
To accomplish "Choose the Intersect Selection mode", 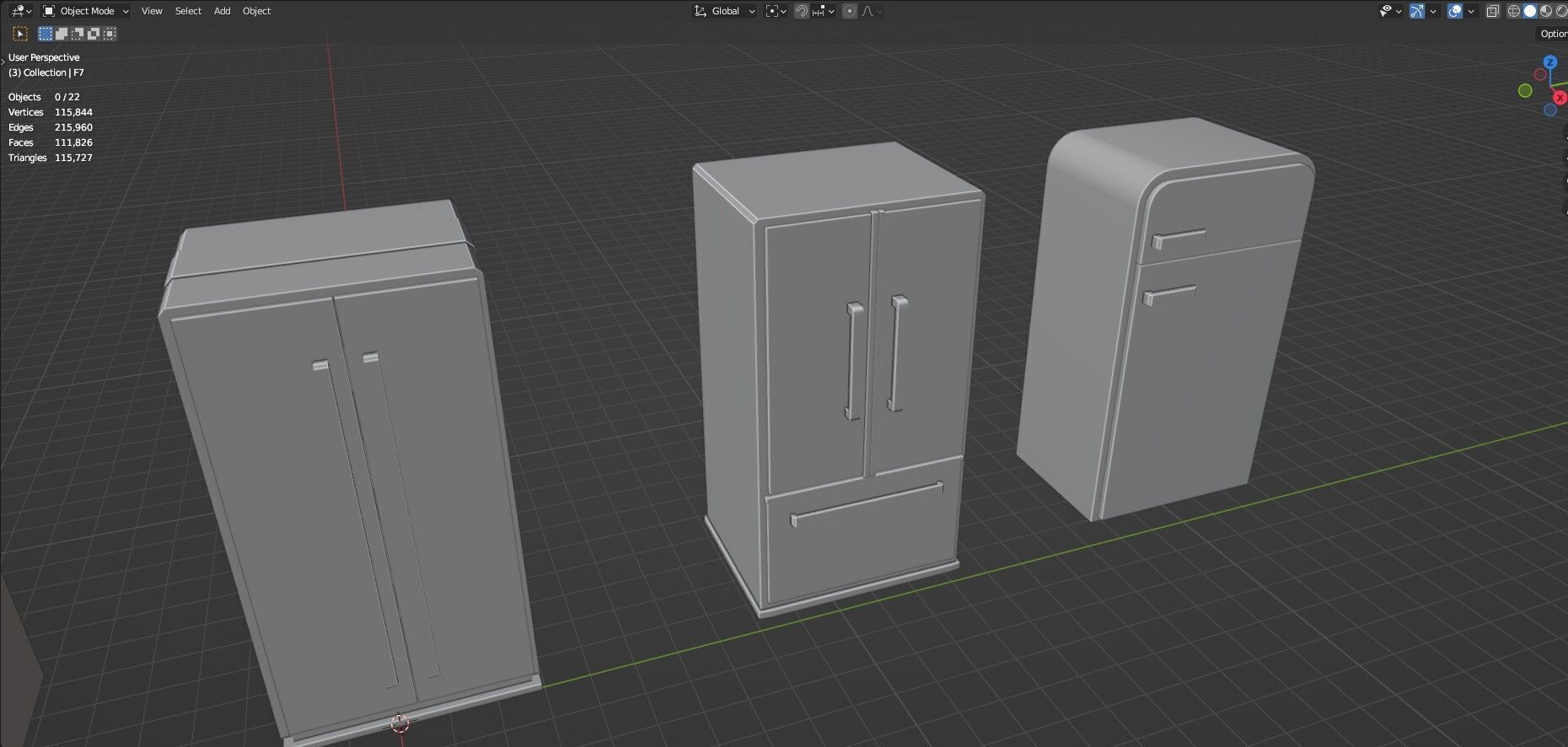I will [110, 34].
